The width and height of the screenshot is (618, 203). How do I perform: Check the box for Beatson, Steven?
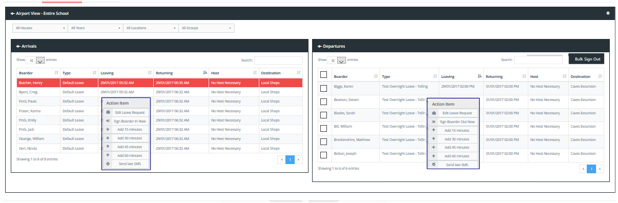pyautogui.click(x=323, y=101)
